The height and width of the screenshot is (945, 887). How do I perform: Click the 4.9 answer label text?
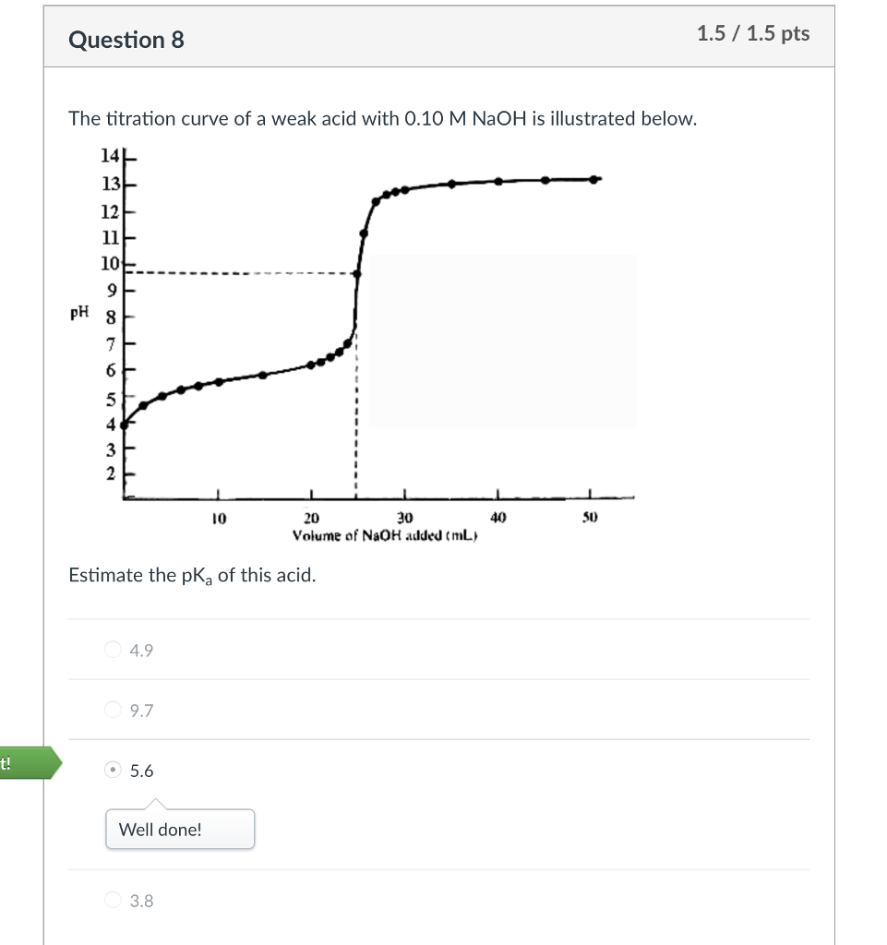(x=141, y=651)
